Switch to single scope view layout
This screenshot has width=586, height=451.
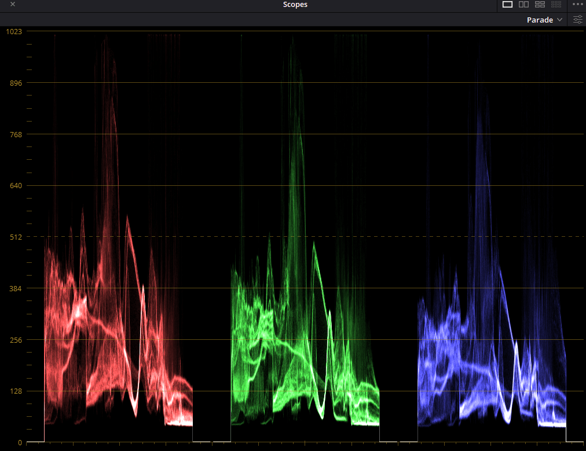pos(507,5)
